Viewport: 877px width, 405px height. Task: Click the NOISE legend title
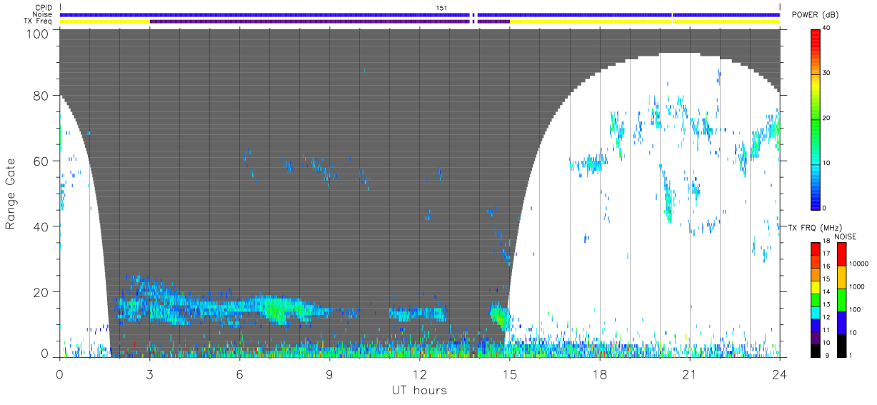click(845, 236)
